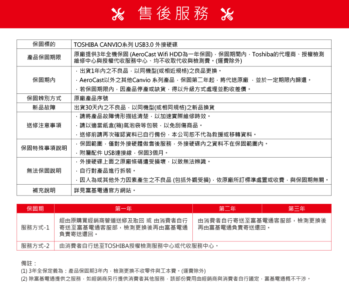Select the 第一年 column header
Image resolution: width=349 pixels, height=292 pixels.
pyautogui.click(x=123, y=209)
